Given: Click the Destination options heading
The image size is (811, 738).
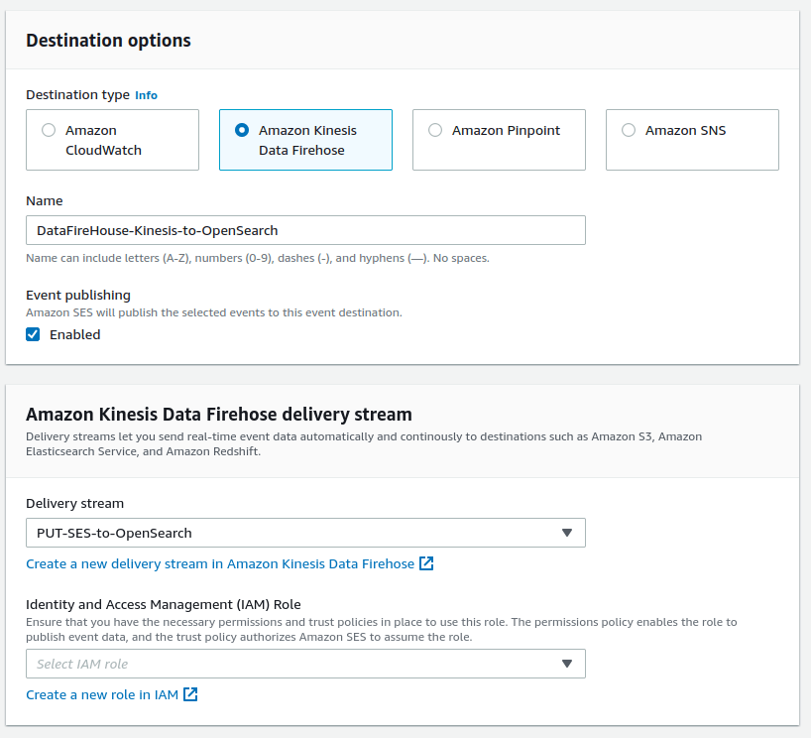Looking at the screenshot, I should coord(109,41).
